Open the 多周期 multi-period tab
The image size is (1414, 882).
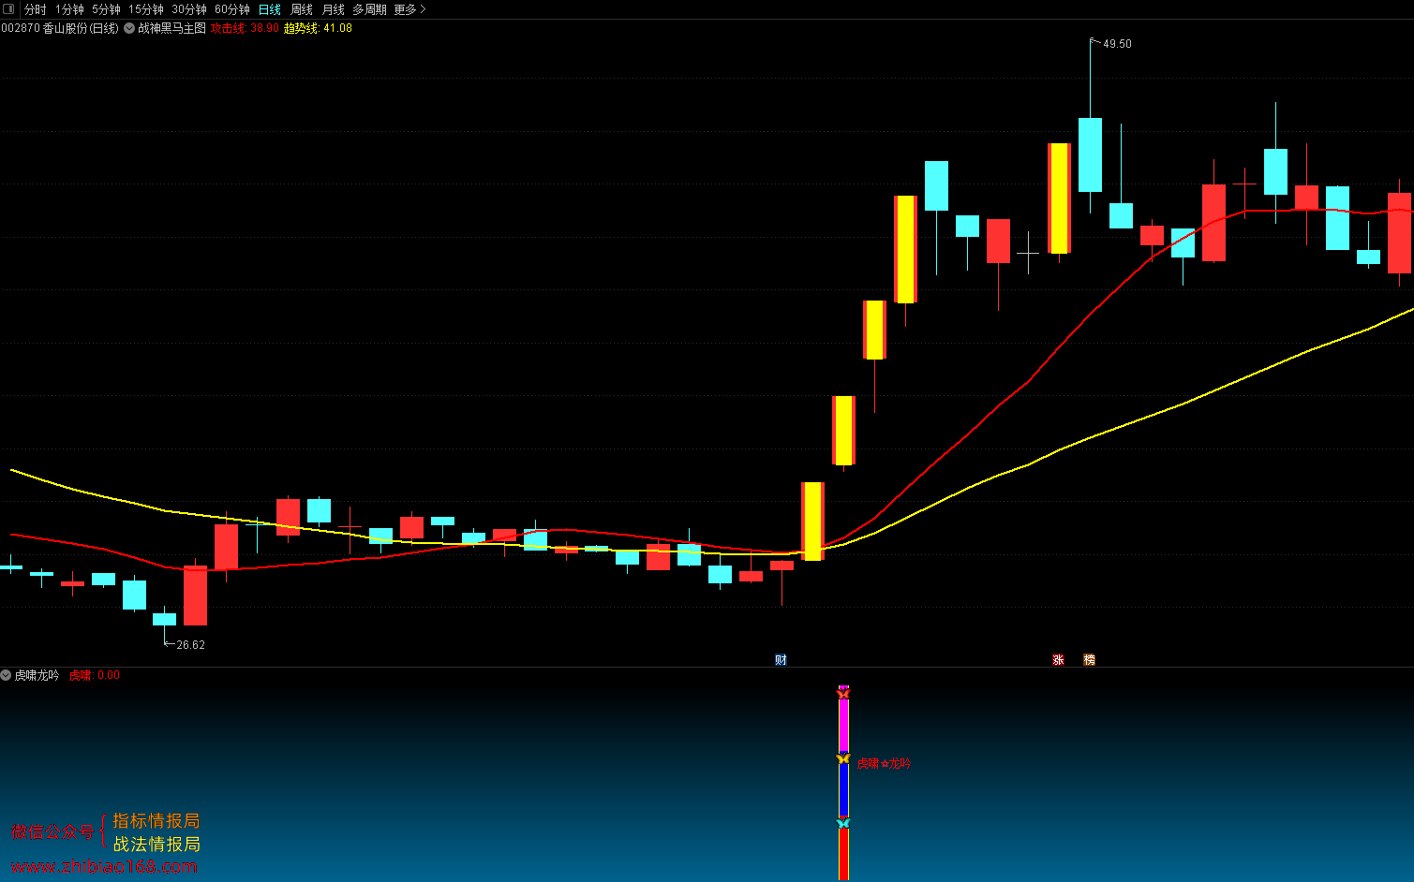(369, 9)
